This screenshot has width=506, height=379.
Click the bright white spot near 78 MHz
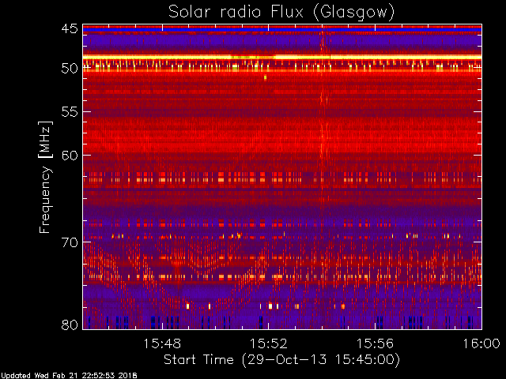point(270,306)
